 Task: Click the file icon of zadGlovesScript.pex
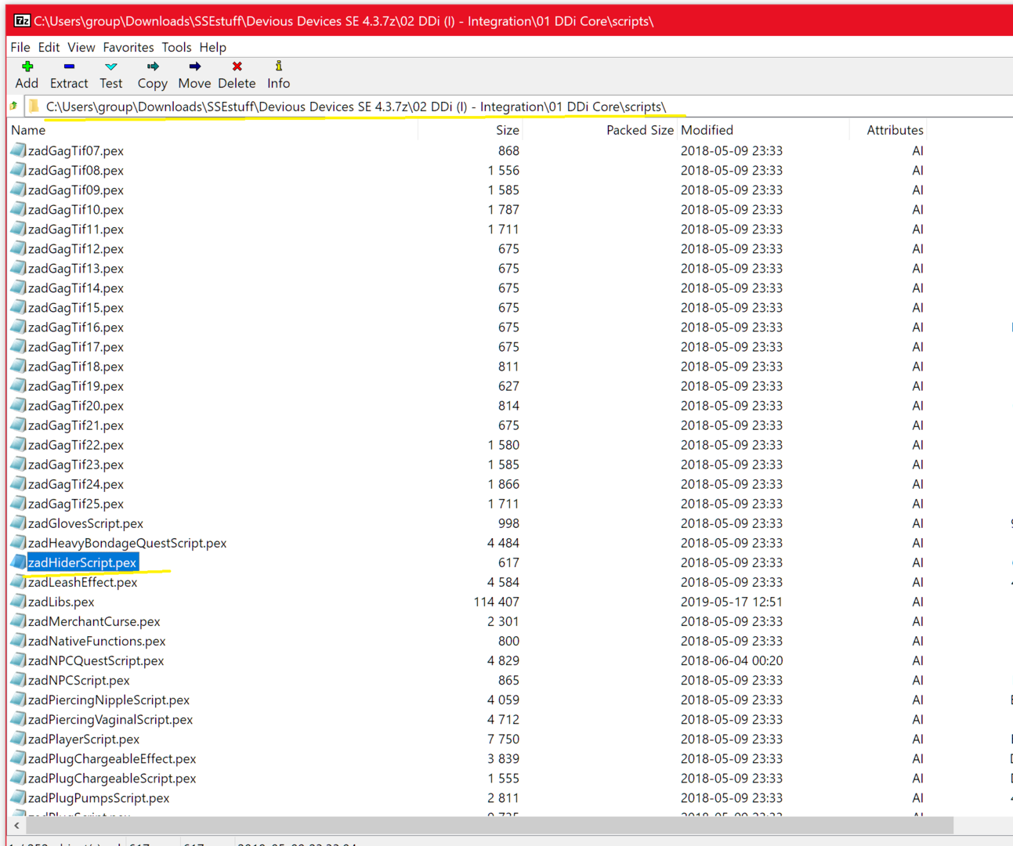tap(19, 523)
